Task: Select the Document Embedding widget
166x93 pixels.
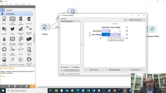Action: click(x=12, y=41)
